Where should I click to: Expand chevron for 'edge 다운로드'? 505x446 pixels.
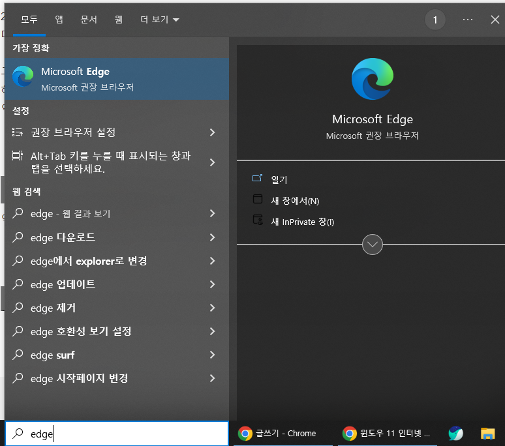(212, 237)
